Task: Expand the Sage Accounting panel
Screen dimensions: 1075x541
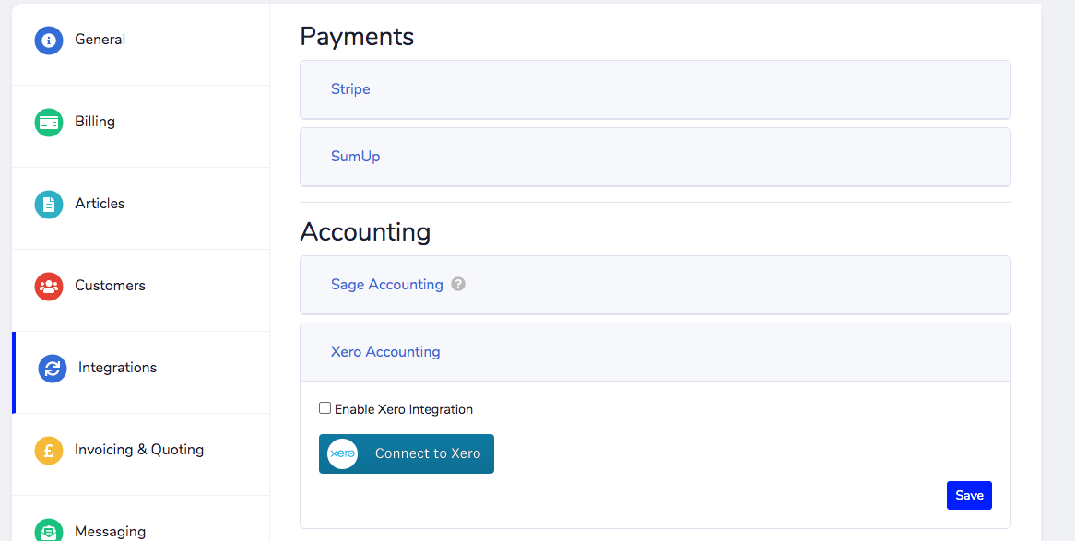Action: (656, 285)
